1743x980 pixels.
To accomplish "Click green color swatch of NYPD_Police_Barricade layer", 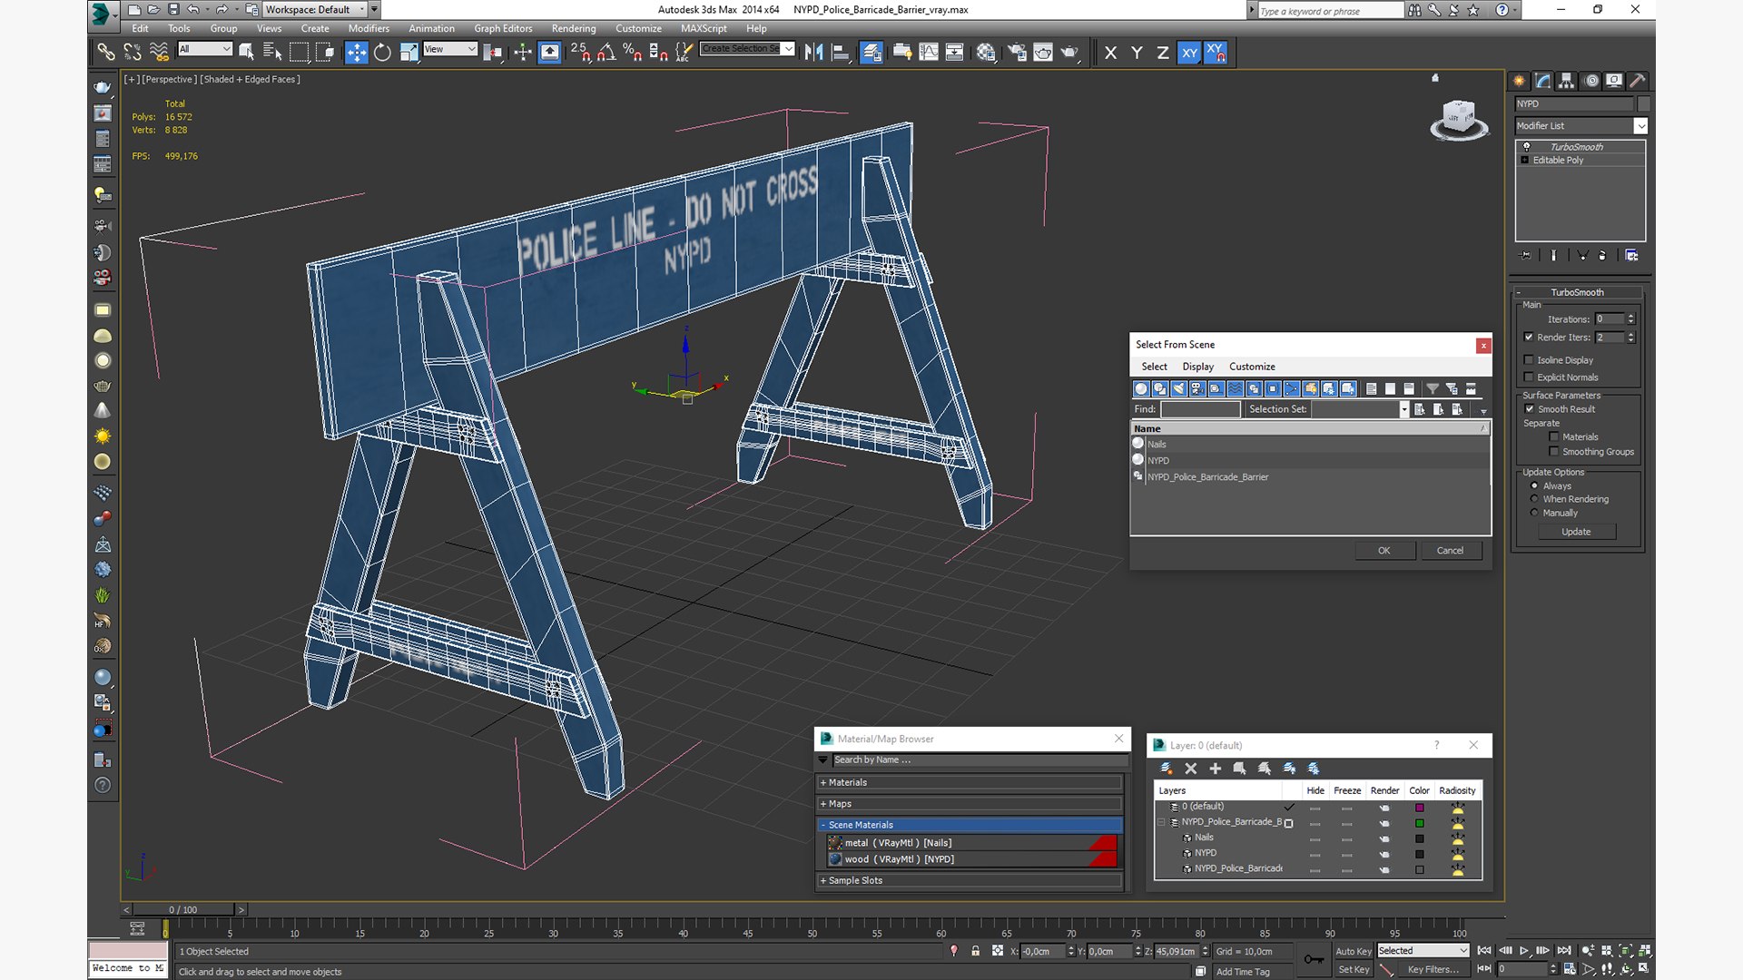I will 1419,823.
